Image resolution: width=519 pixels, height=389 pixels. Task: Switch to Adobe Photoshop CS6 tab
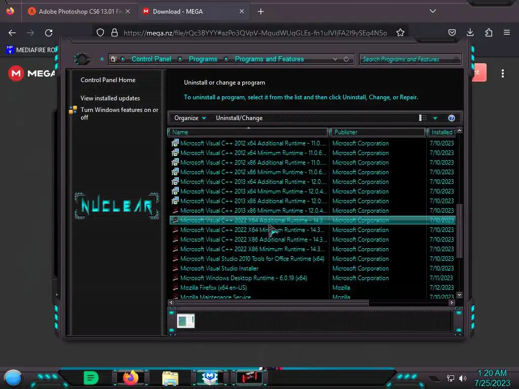coord(79,12)
